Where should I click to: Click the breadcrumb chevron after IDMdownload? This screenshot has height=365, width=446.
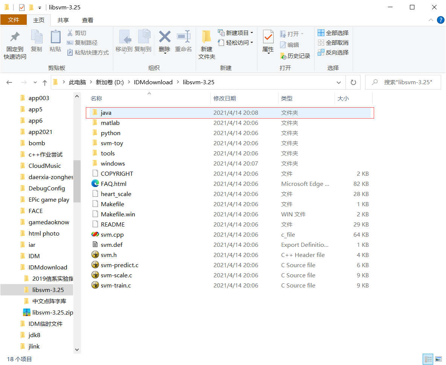coord(178,82)
